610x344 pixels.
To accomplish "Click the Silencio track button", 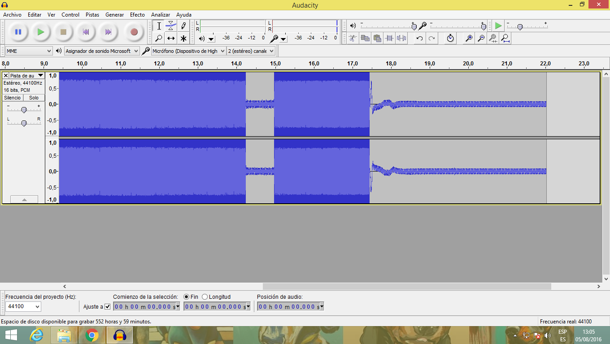I will (x=13, y=98).
